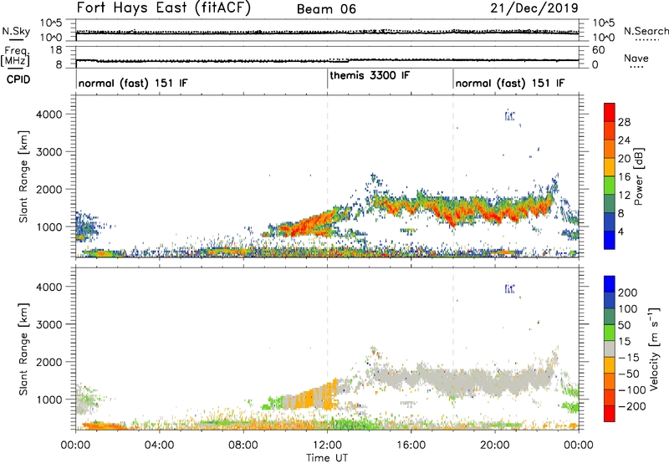Click the "28" label on power colorbar
669x463 pixels.
coord(624,122)
